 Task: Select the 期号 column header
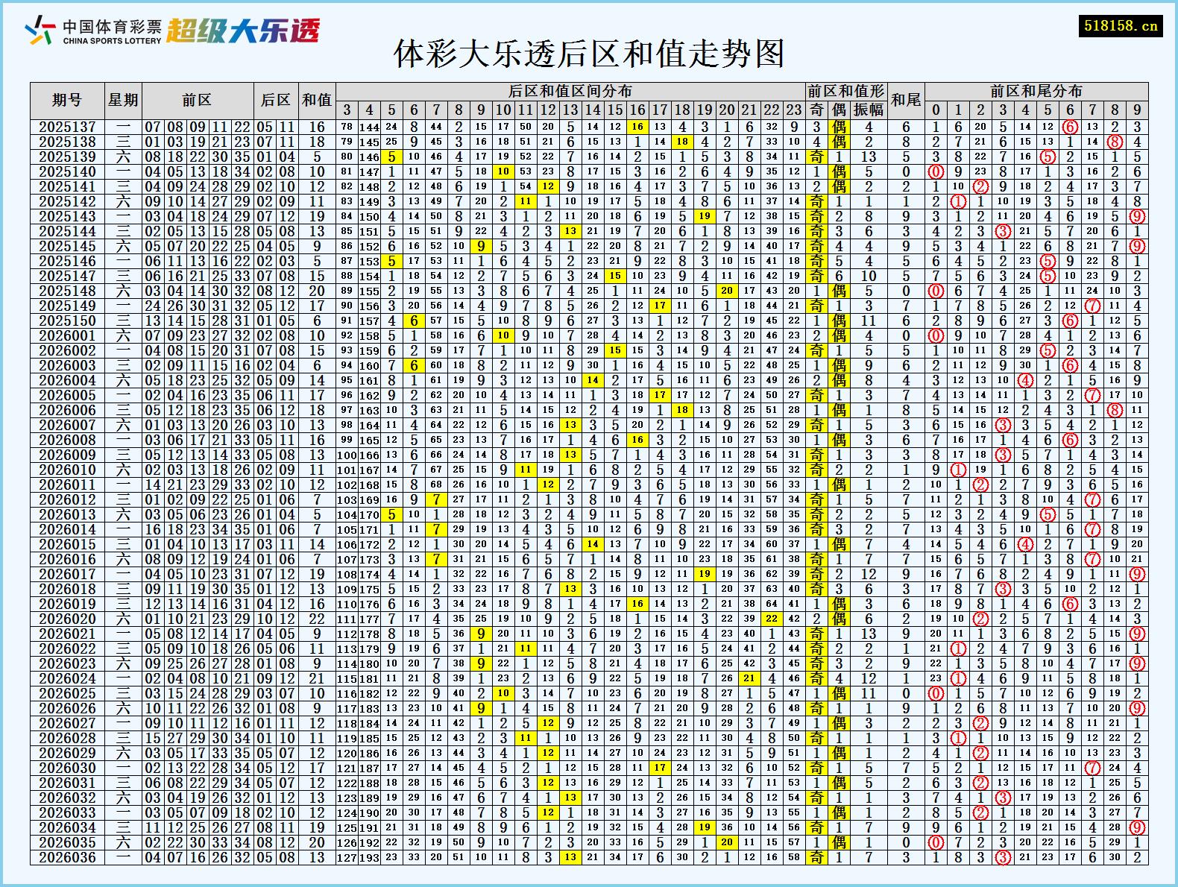point(67,100)
